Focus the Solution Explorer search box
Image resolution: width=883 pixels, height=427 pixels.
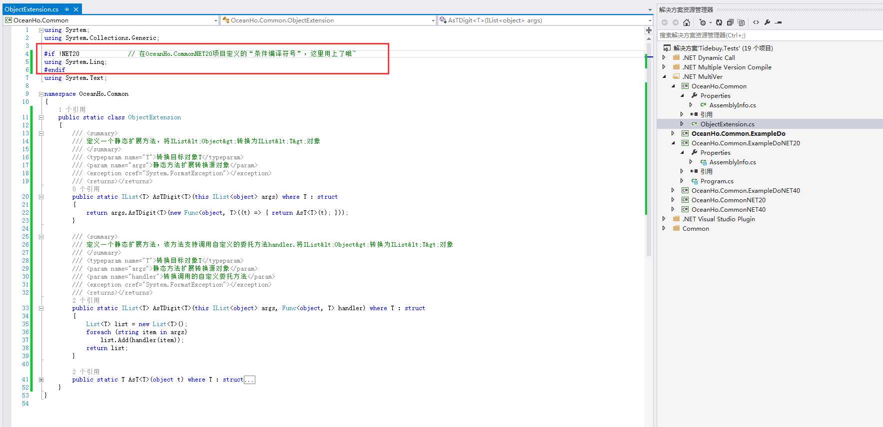point(770,35)
